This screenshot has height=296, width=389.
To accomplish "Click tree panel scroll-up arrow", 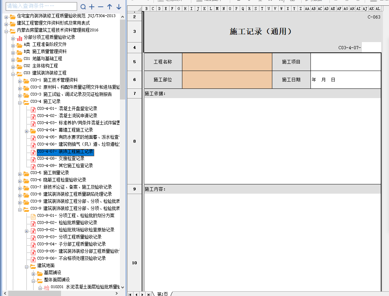I will 122,17.
